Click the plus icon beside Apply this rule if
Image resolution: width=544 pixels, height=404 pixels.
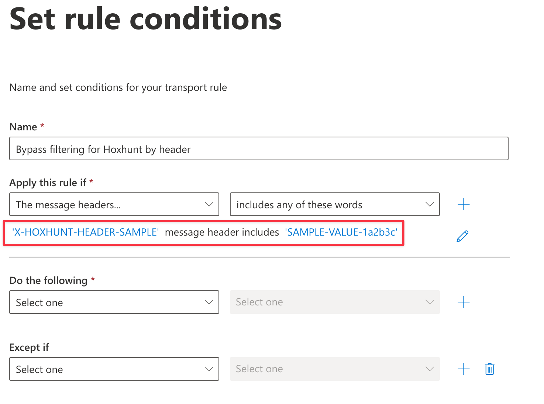coord(464,204)
